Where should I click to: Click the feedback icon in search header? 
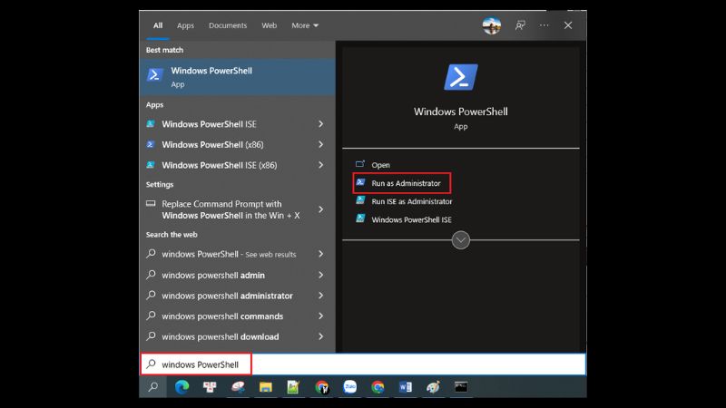pos(520,25)
